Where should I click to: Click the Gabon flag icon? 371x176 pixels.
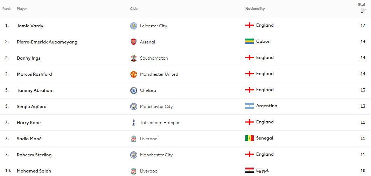pos(250,41)
